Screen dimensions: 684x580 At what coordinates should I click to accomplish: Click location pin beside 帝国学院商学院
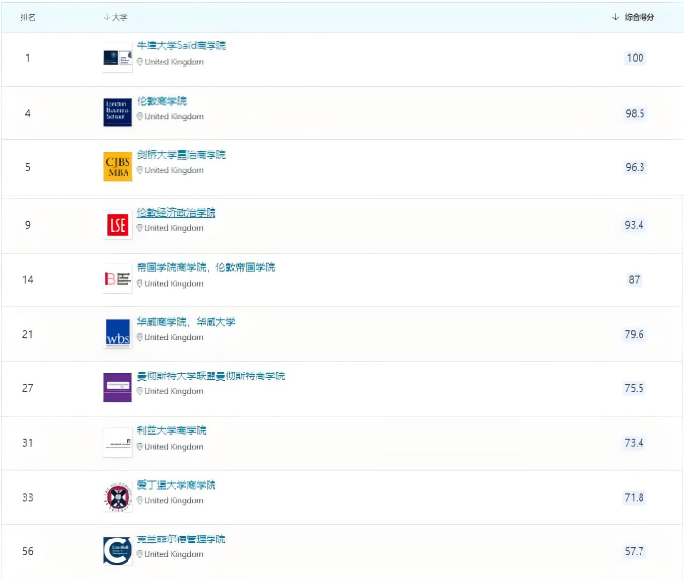click(x=140, y=283)
